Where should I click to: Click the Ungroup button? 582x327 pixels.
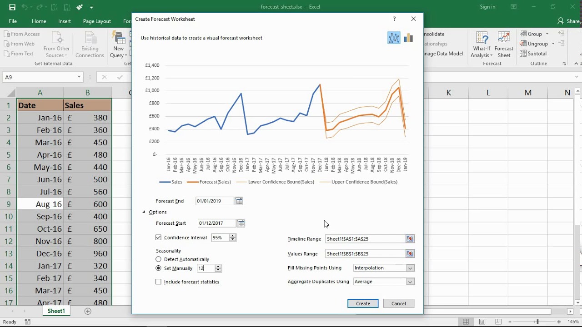tap(534, 44)
